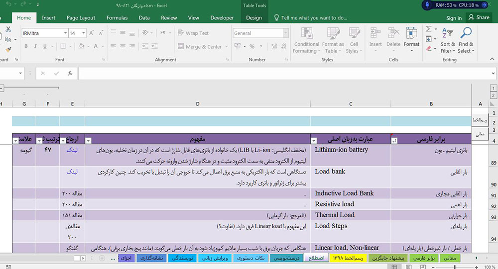
Task: Switch to the نویسندگی sheet tab
Action: click(x=183, y=258)
